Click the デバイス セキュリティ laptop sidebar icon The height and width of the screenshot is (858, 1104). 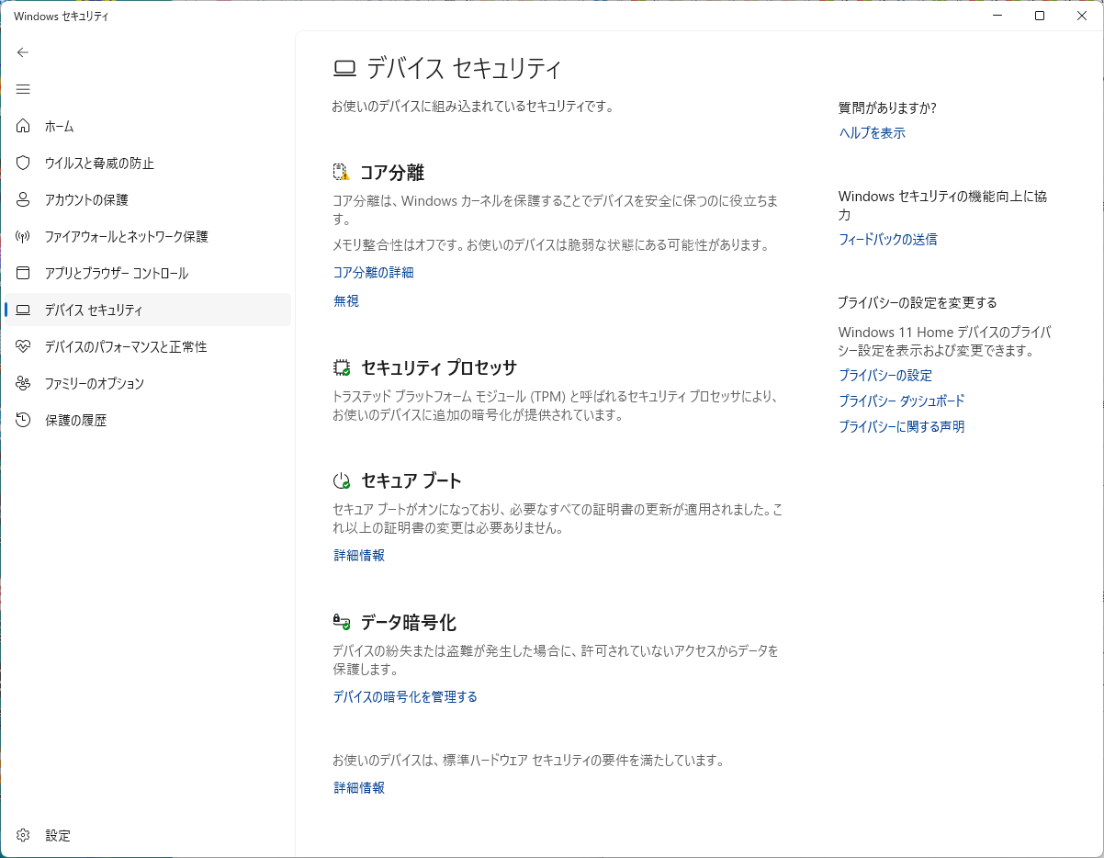pyautogui.click(x=23, y=310)
